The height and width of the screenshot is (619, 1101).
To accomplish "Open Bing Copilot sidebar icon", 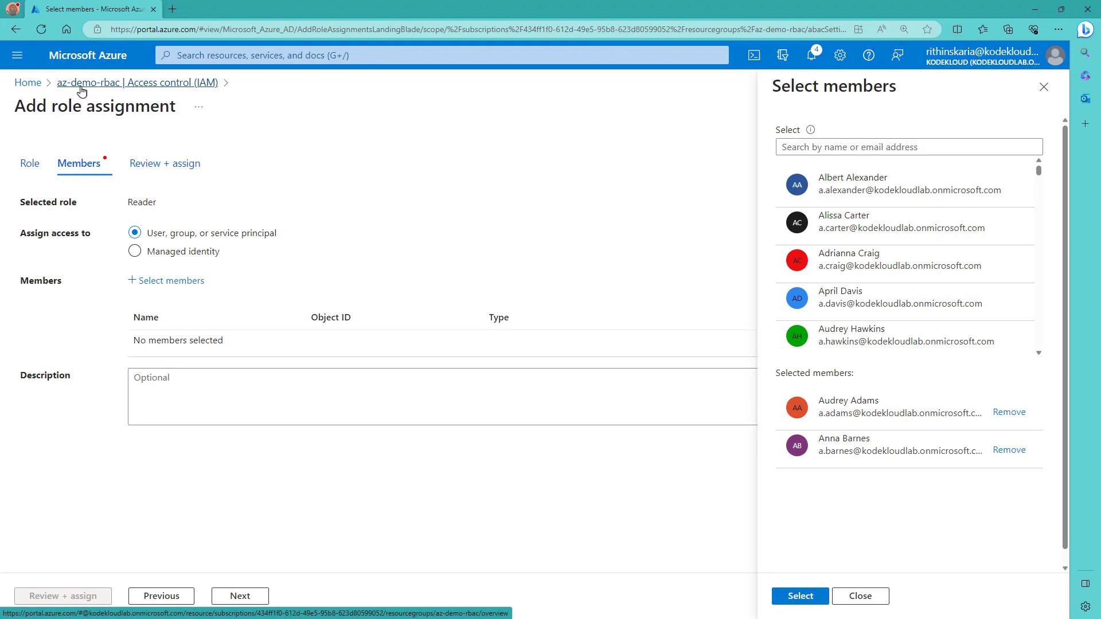I will pyautogui.click(x=1085, y=29).
